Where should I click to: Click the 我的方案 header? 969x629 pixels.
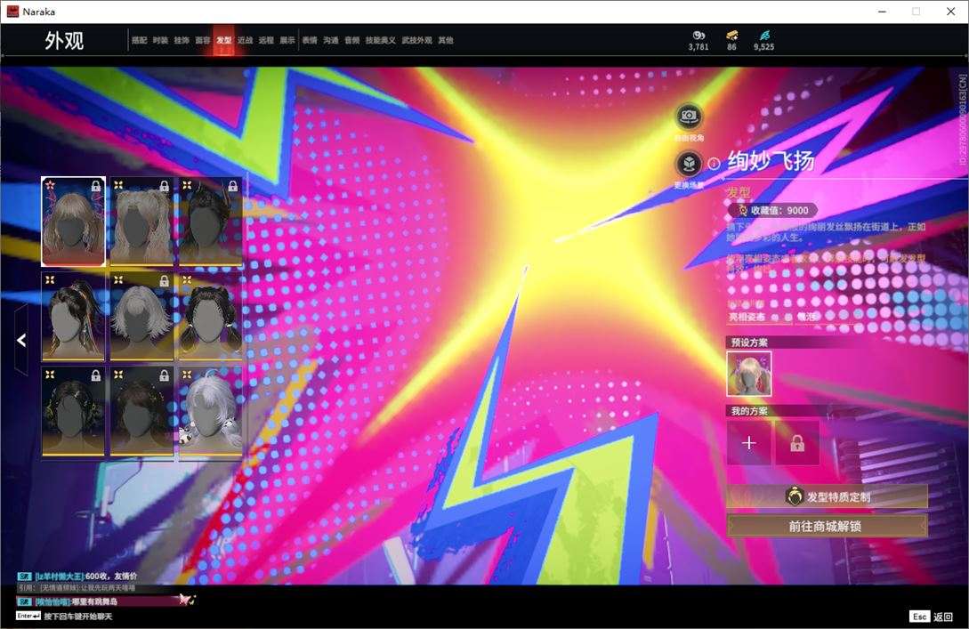[749, 411]
